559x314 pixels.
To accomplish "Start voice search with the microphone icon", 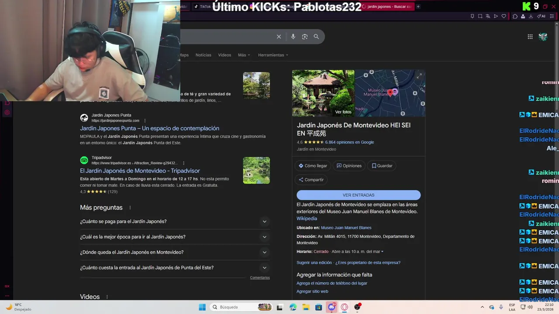I will (293, 37).
